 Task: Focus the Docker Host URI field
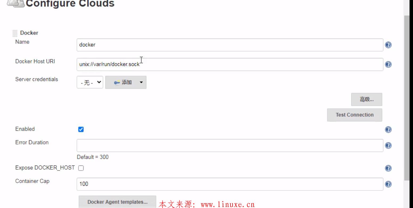point(230,64)
